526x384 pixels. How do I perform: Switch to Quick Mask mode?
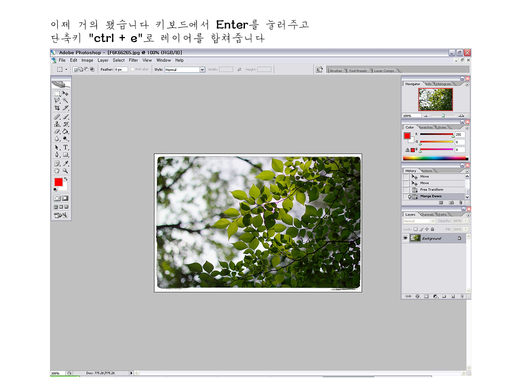pyautogui.click(x=65, y=198)
